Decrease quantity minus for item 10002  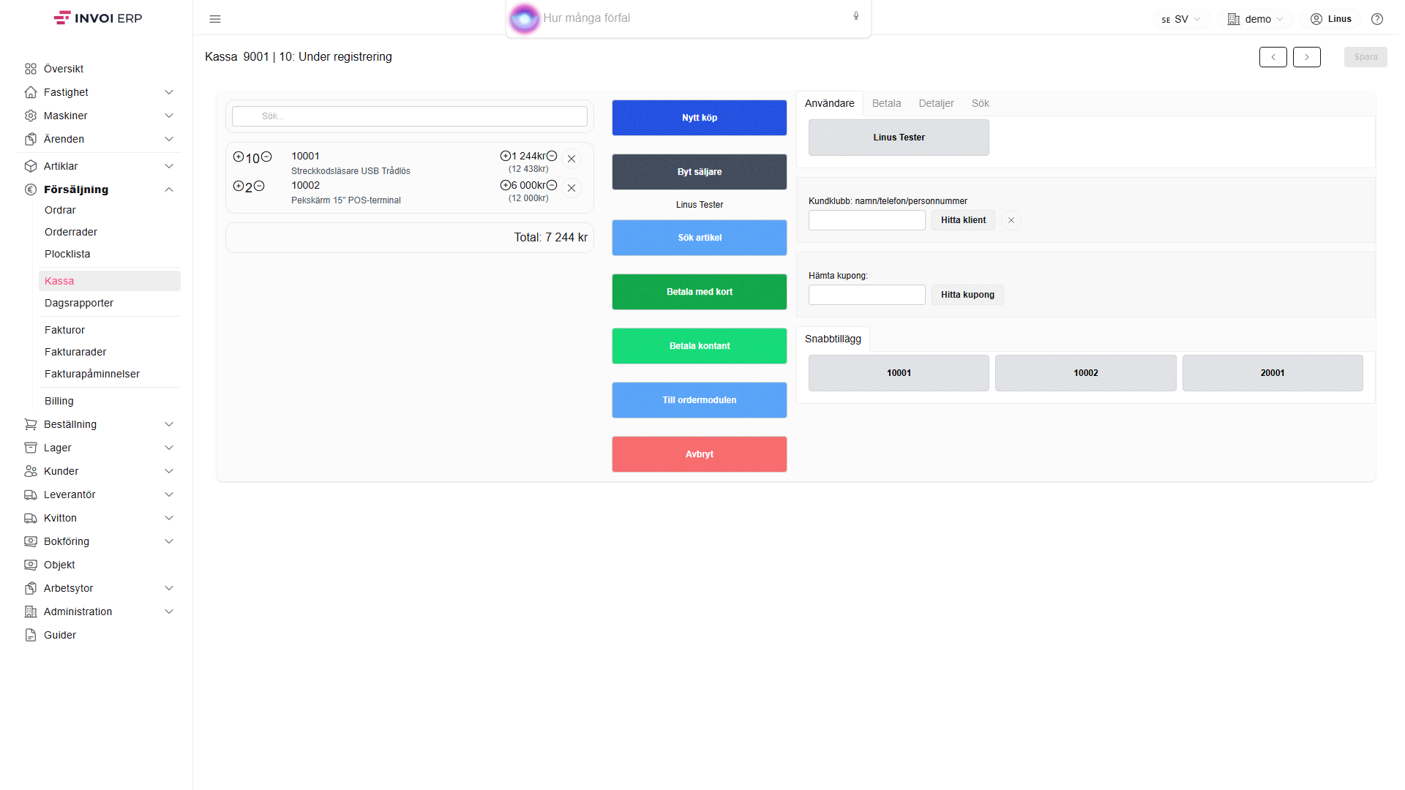coord(259,186)
